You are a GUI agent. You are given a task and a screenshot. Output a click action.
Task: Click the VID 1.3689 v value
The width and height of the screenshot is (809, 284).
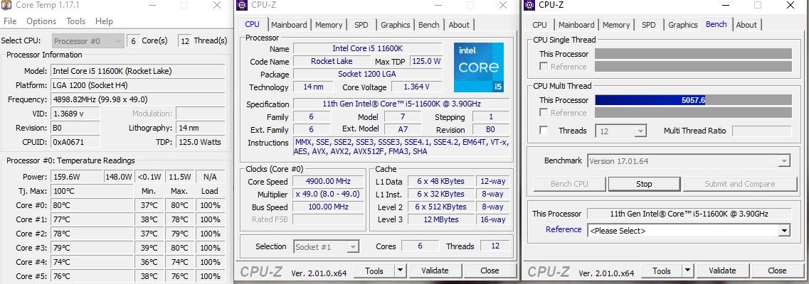pos(75,113)
